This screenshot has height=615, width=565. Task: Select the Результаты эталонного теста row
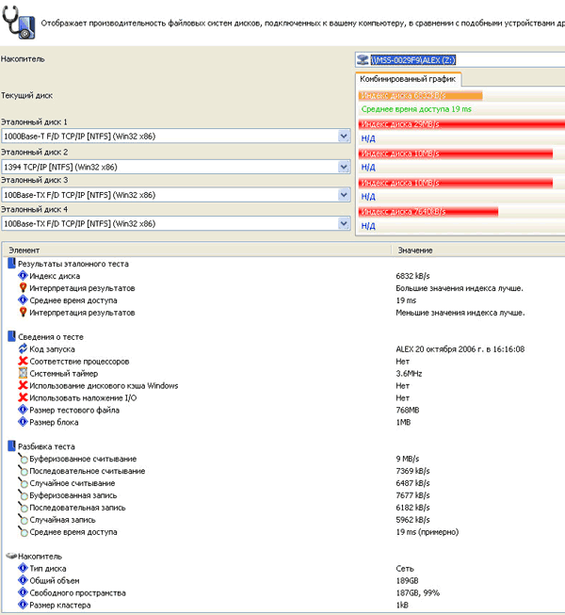pos(282,264)
